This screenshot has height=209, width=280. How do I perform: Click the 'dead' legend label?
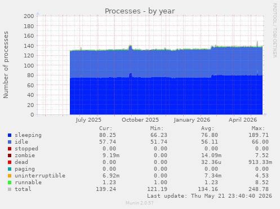tap(21, 162)
